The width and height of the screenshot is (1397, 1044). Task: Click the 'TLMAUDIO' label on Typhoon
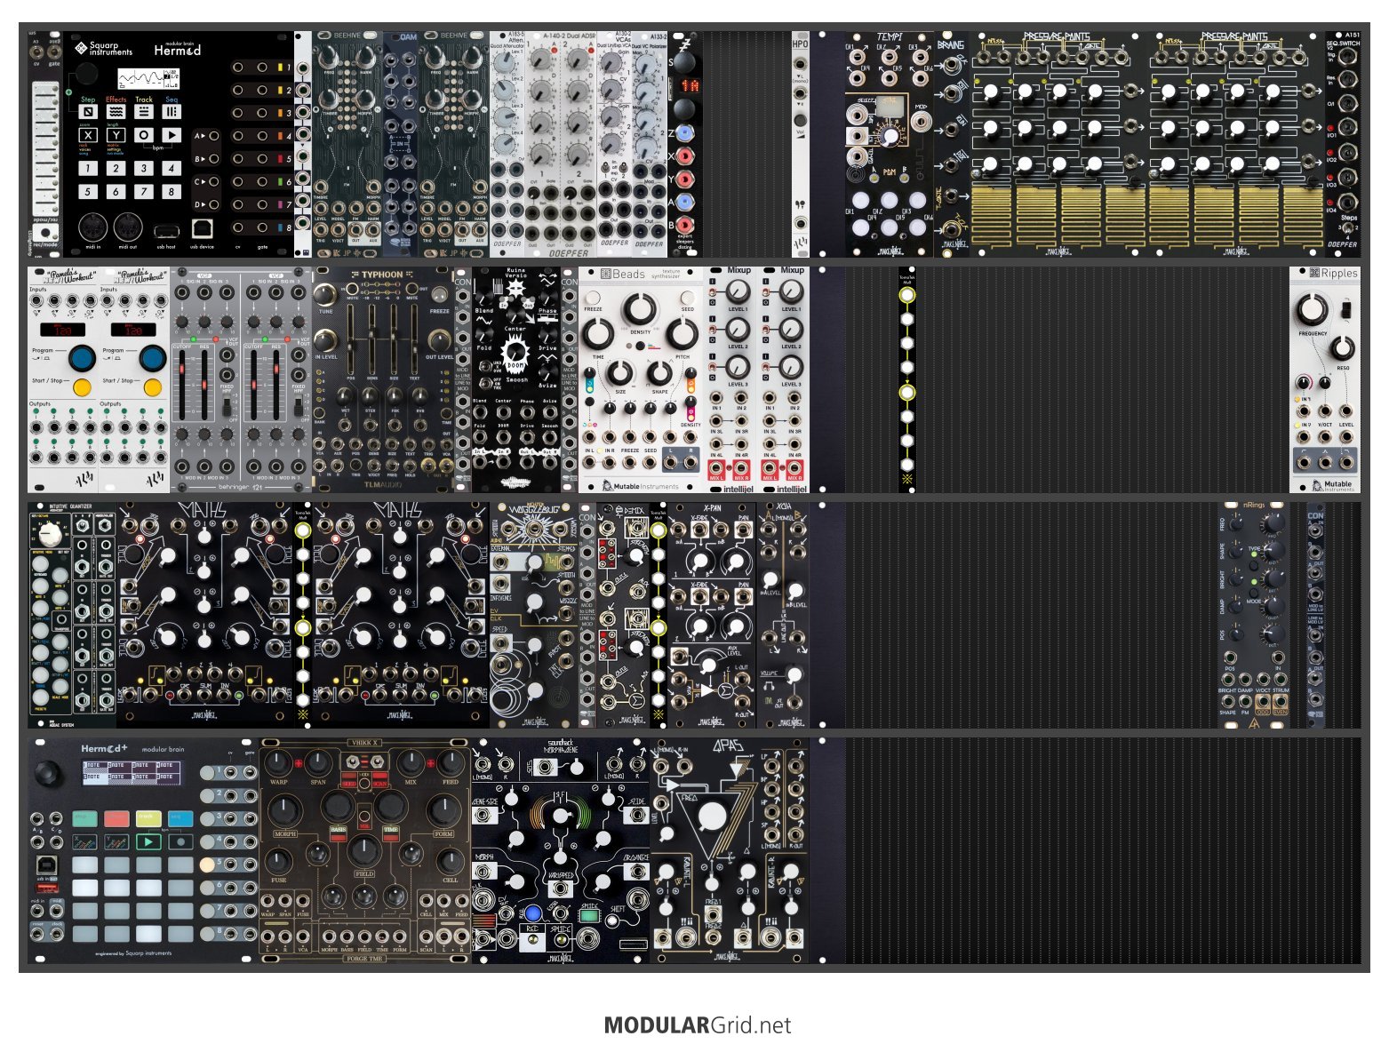point(383,485)
